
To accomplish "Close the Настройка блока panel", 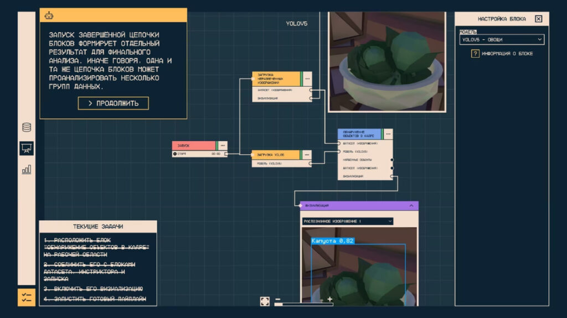I will click(x=538, y=19).
